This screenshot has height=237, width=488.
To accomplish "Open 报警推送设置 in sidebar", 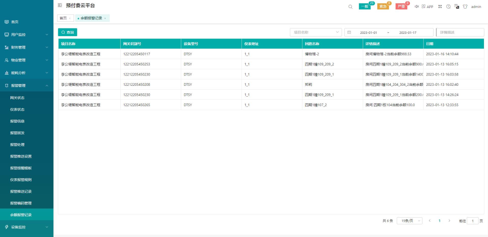I will click(x=21, y=156).
